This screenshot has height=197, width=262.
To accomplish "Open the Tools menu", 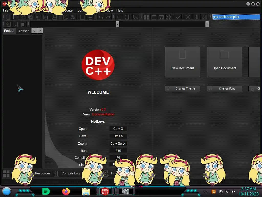I will [80, 10].
